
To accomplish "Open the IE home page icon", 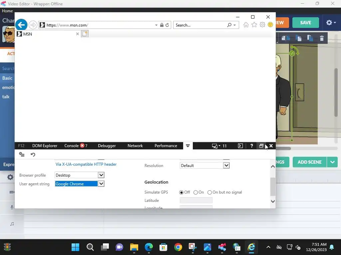I will (x=246, y=25).
